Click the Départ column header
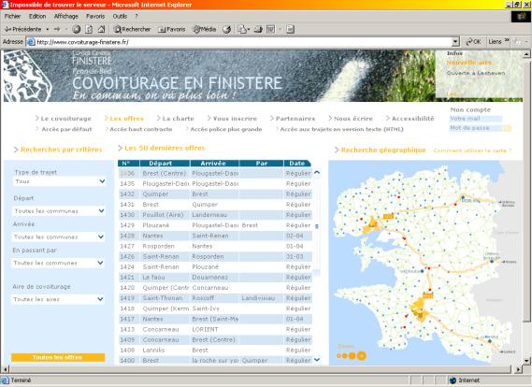The height and width of the screenshot is (387, 532). 165,164
